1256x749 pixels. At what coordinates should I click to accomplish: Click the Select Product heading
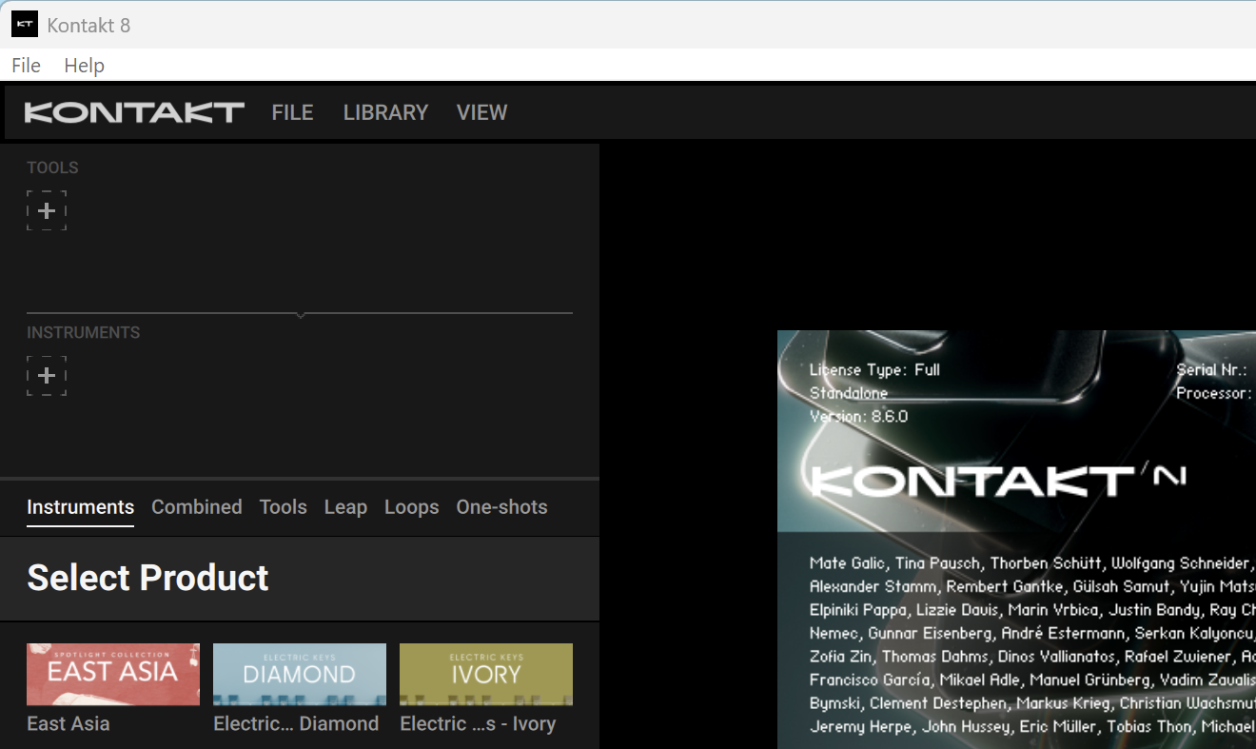[147, 578]
